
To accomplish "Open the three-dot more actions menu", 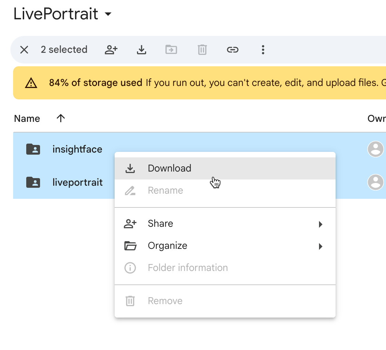I will click(263, 50).
